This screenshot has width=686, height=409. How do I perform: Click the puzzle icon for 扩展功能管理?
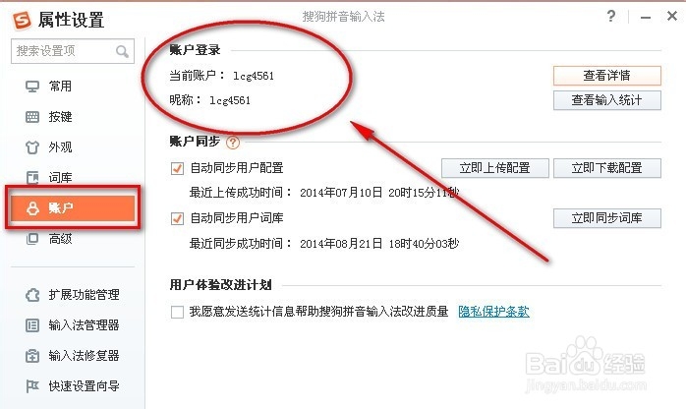(32, 295)
